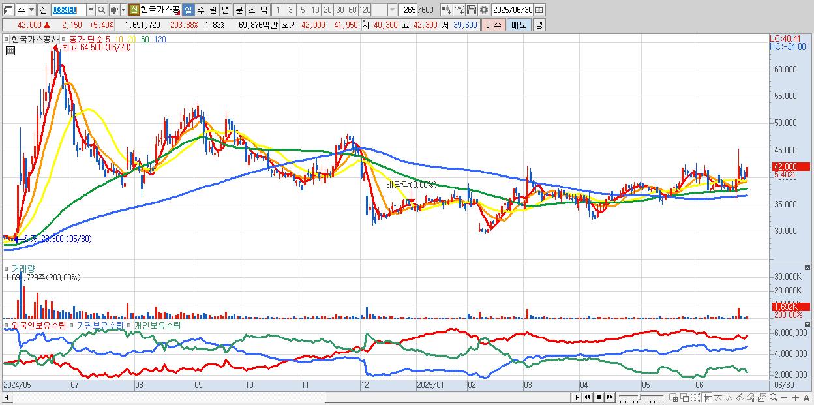Click the floppy-disk save chart icon
The height and width of the screenshot is (405, 814).
(x=472, y=10)
